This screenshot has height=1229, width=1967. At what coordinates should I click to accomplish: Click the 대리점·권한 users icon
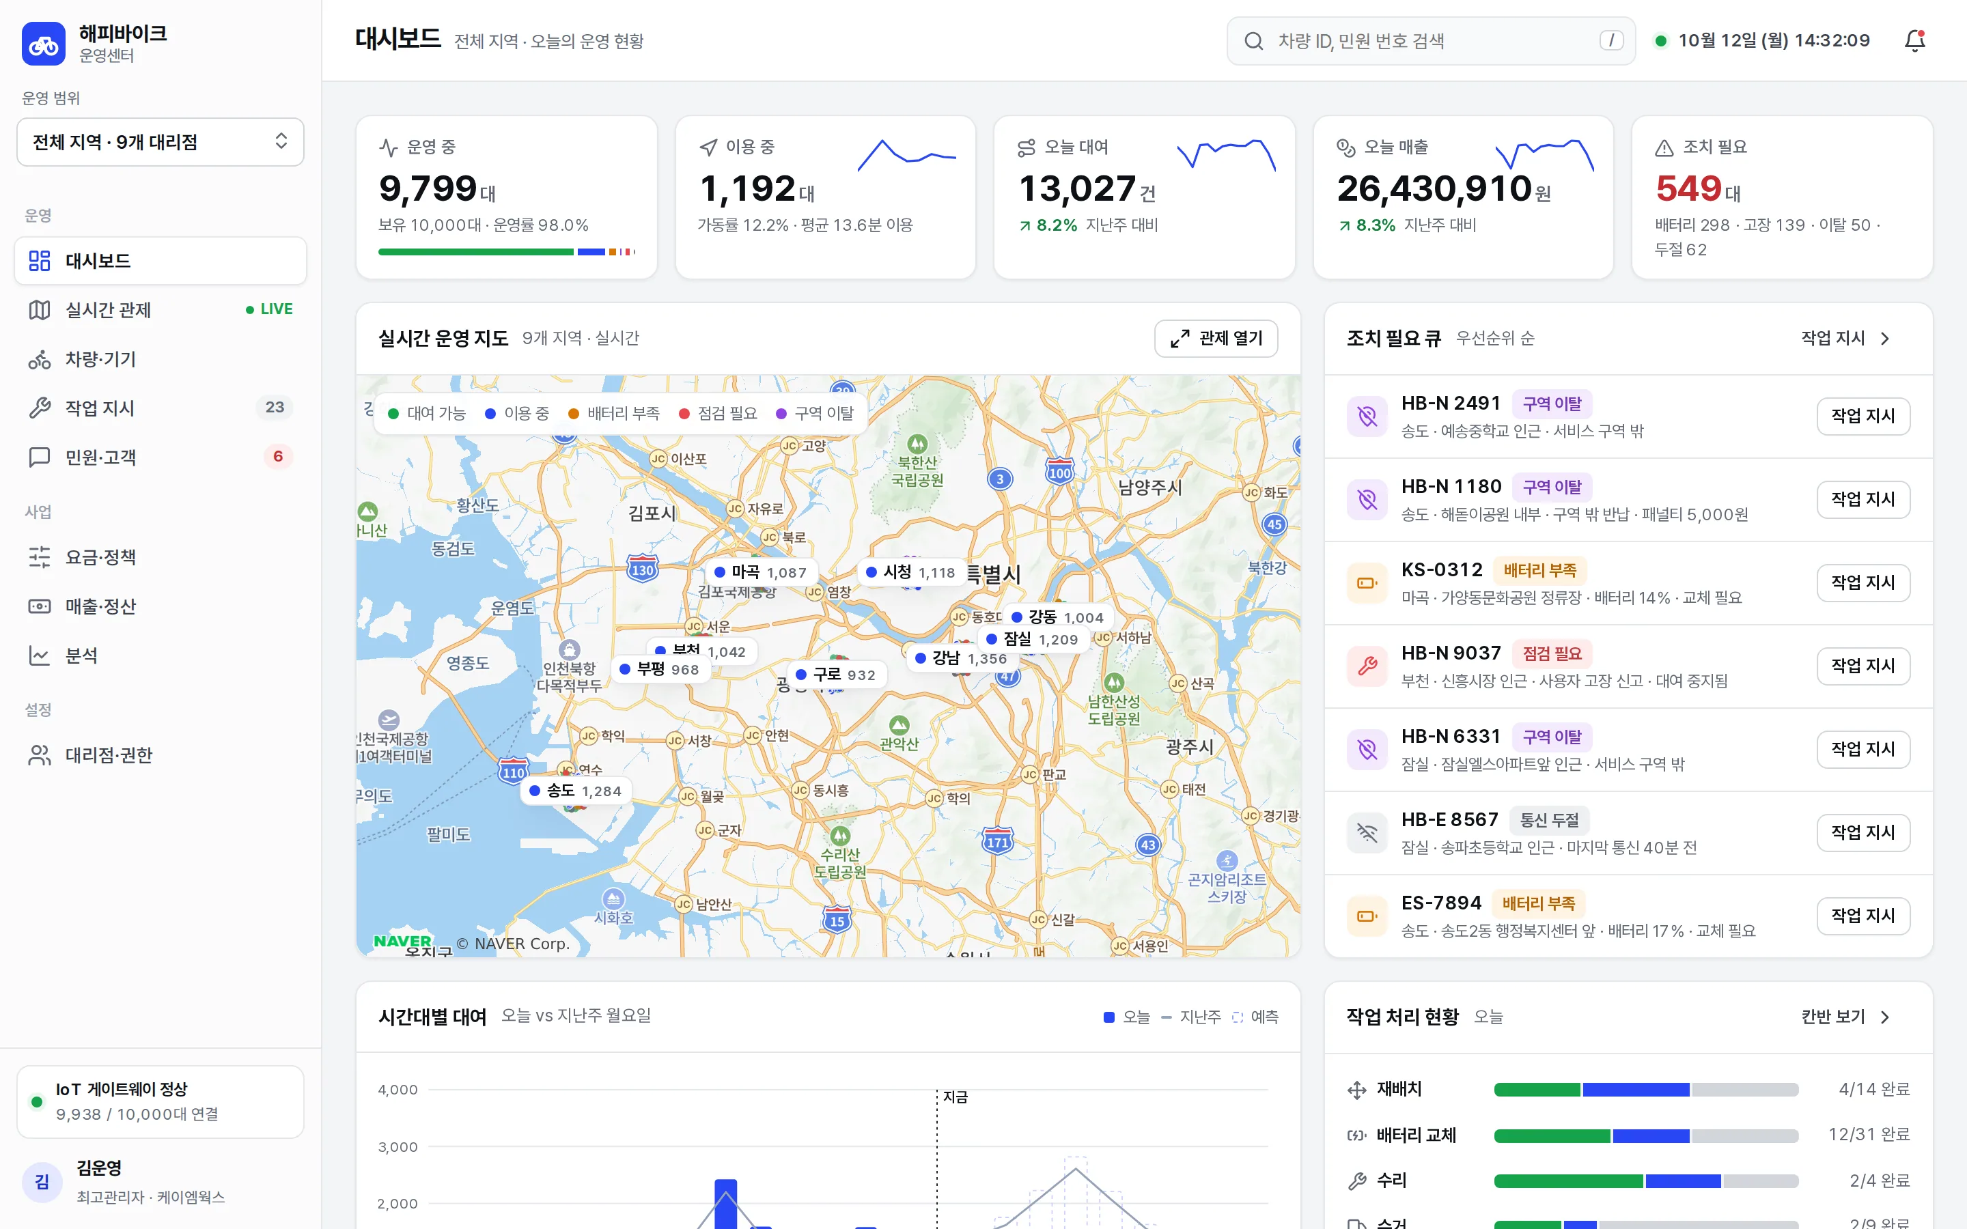pyautogui.click(x=39, y=755)
